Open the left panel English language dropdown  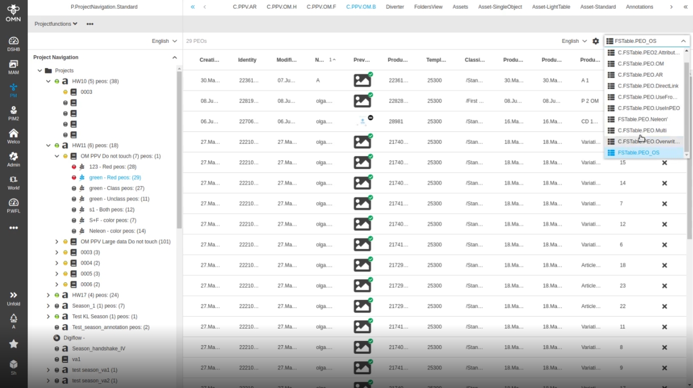164,41
